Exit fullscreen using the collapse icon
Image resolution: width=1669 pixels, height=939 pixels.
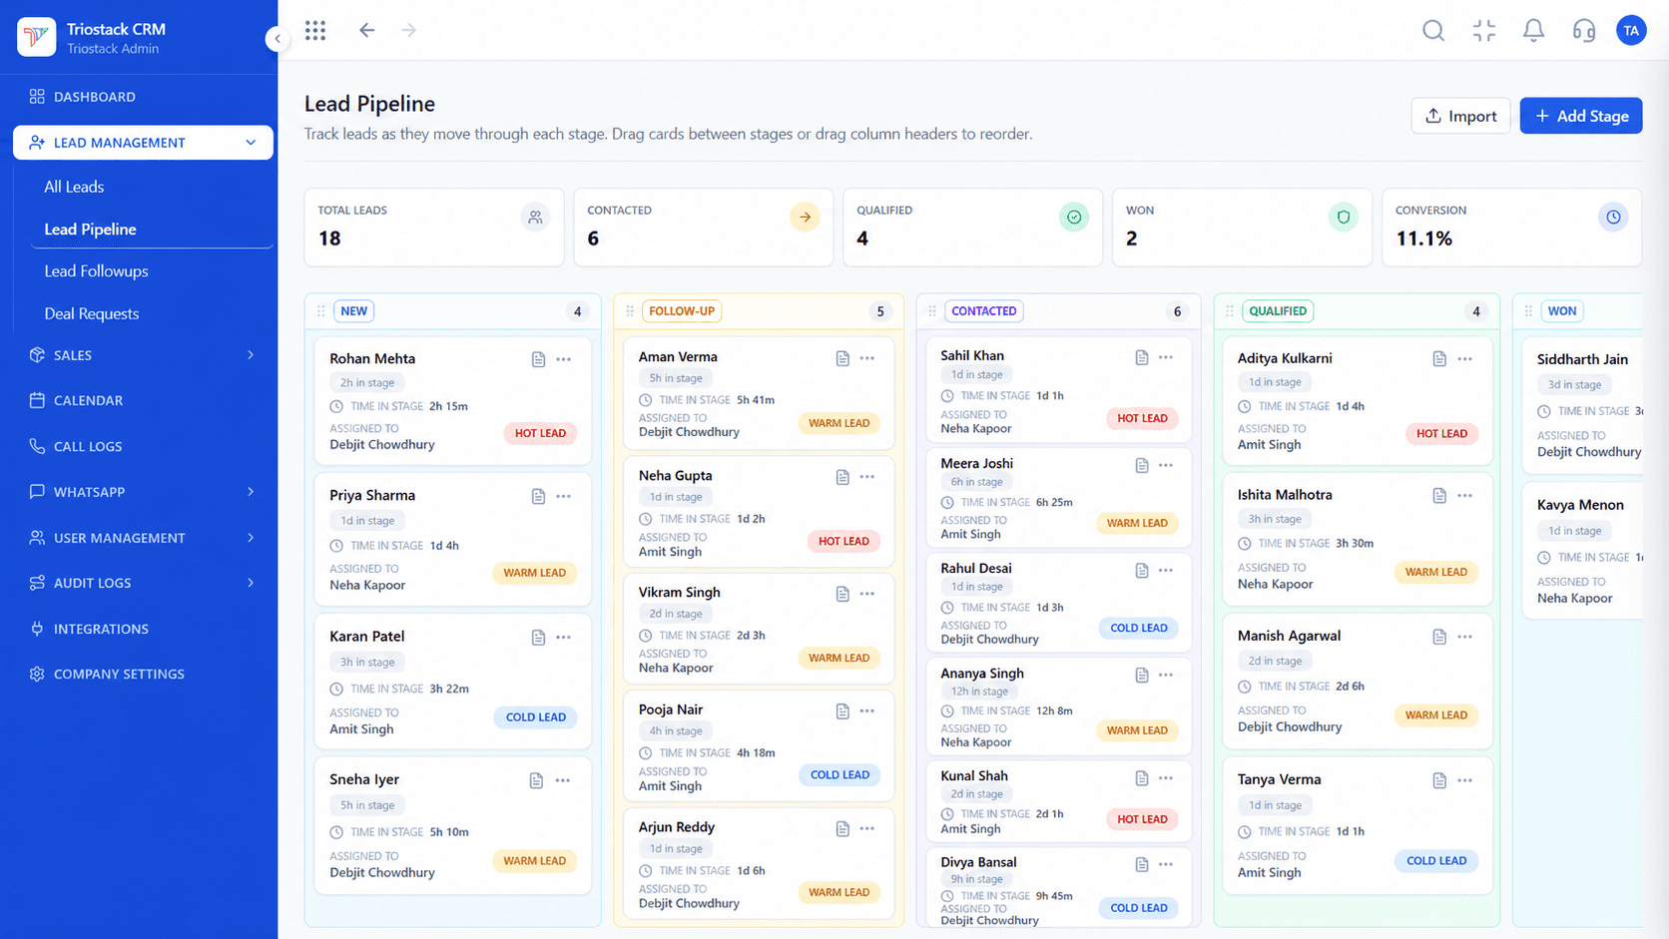point(1483,31)
